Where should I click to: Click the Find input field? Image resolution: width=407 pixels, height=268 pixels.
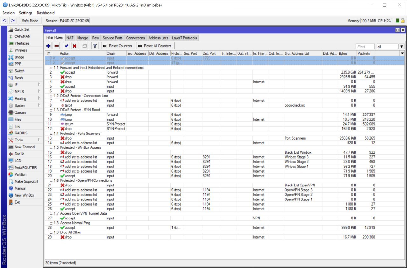point(365,47)
